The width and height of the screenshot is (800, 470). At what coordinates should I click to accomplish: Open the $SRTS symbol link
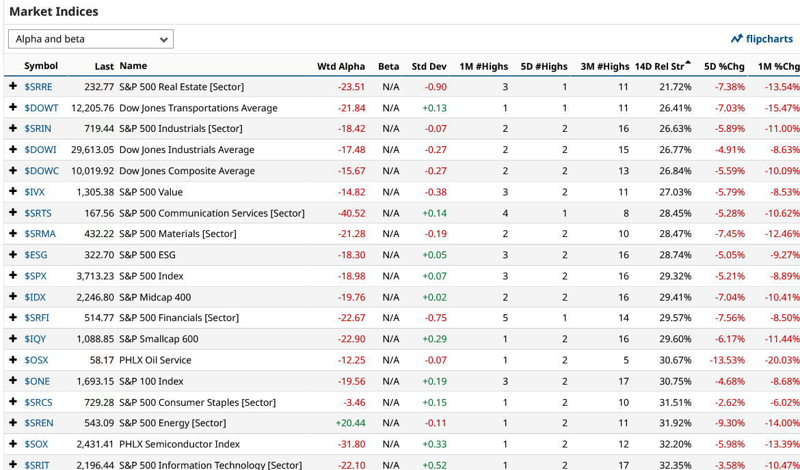click(38, 213)
